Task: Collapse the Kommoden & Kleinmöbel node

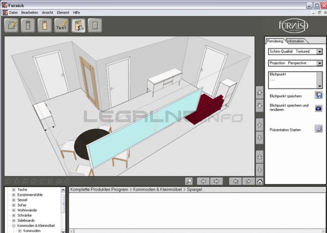Action: pyautogui.click(x=14, y=225)
